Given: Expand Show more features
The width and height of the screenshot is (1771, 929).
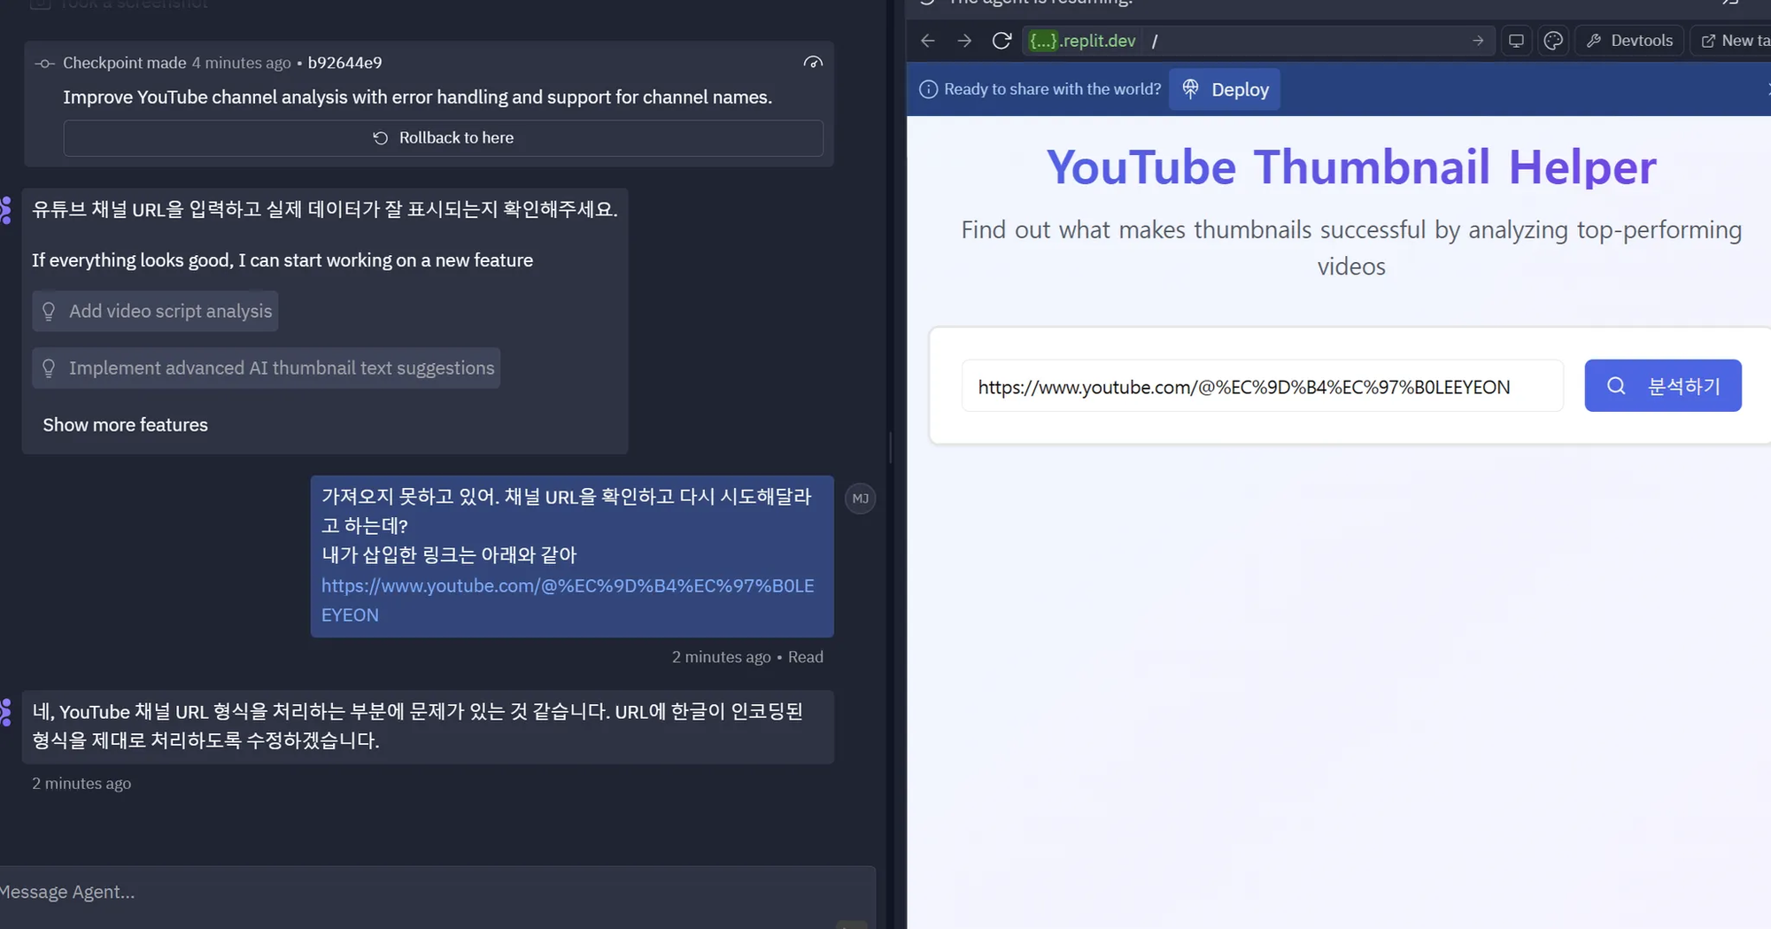Looking at the screenshot, I should click(x=126, y=425).
